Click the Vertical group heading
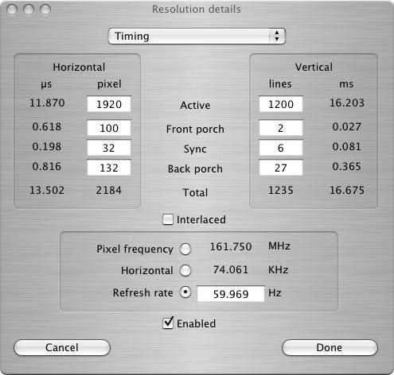 (x=314, y=67)
